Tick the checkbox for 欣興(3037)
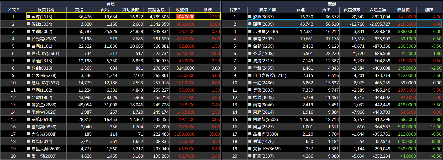This screenshot has width=443, height=160. [250, 16]
